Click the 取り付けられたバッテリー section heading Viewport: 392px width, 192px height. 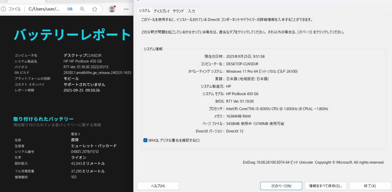[44, 119]
